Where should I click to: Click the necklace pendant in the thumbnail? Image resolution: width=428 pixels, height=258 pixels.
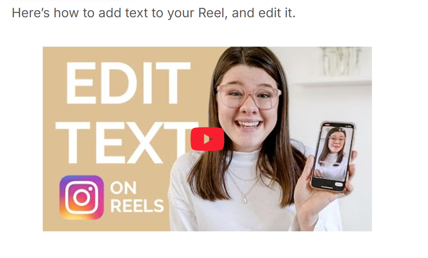[x=245, y=200]
